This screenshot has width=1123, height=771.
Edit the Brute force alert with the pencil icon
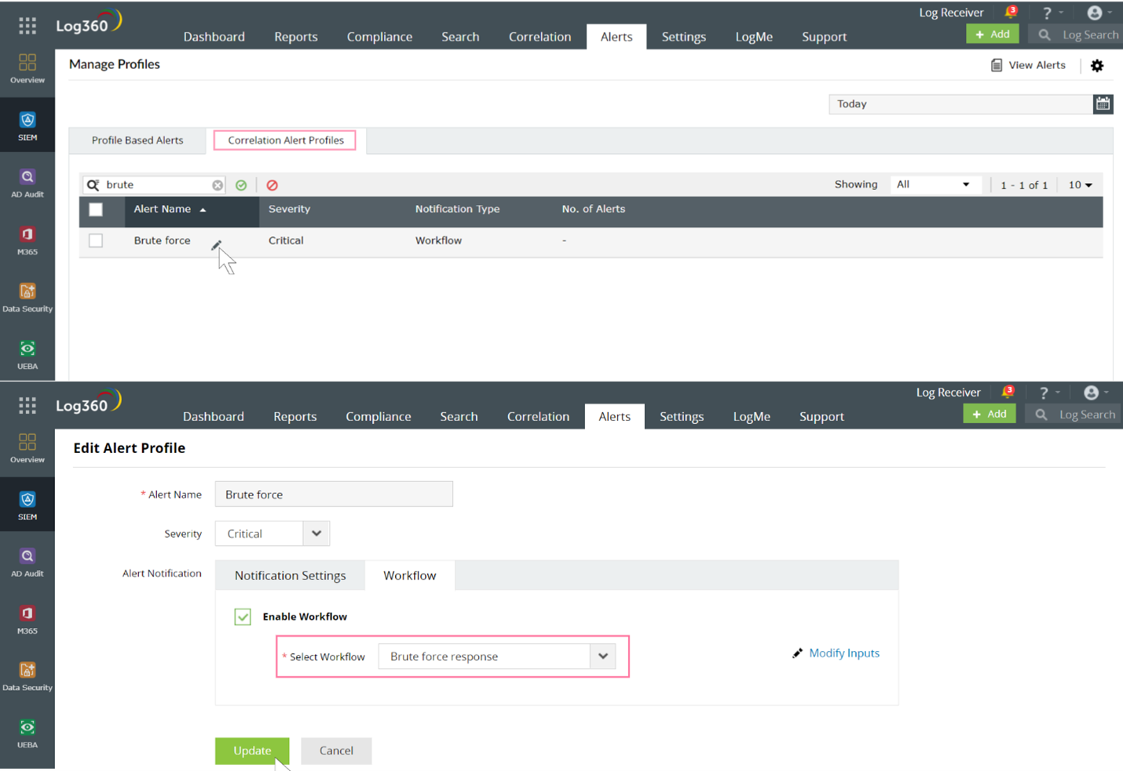click(217, 244)
